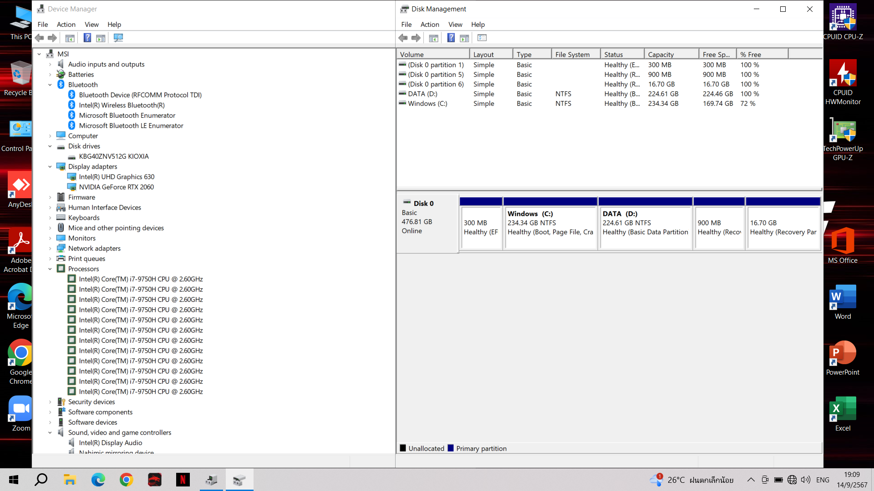The width and height of the screenshot is (874, 491).
Task: Expand Audio inputs and outputs node
Action: (50, 65)
